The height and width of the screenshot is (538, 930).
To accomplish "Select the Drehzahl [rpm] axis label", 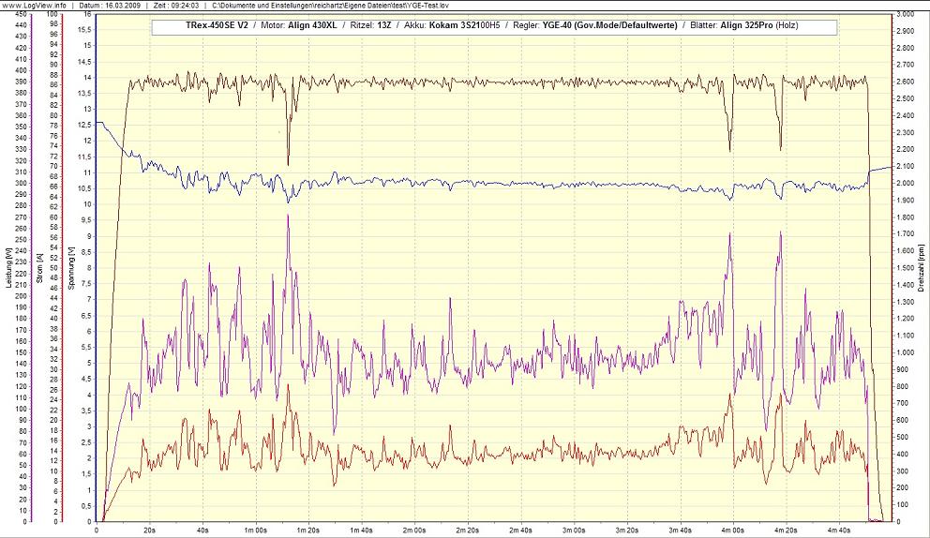I will pyautogui.click(x=922, y=267).
